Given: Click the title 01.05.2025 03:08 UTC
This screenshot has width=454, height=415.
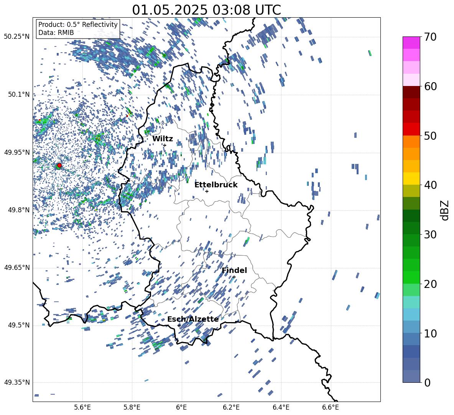Looking at the screenshot, I should point(206,10).
